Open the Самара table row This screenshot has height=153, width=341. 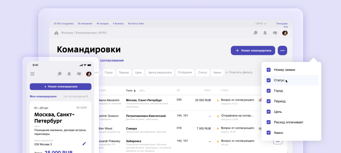pyautogui.click(x=192, y=130)
